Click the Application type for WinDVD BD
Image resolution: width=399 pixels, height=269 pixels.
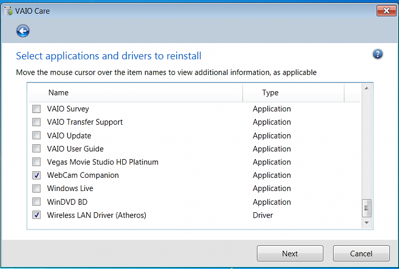[x=271, y=202]
